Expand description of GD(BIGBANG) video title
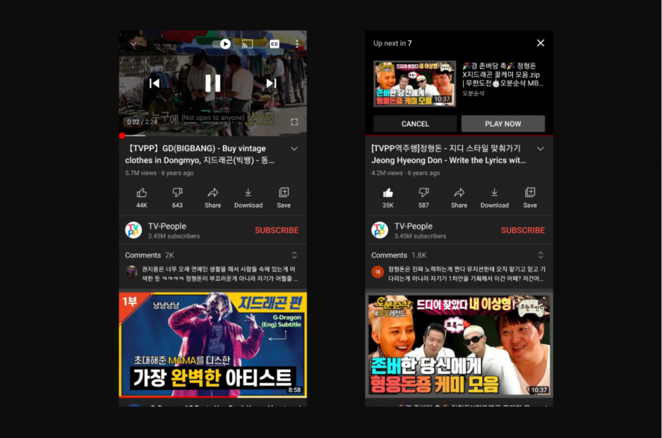Screen dimensions: 662x438 coord(294,149)
